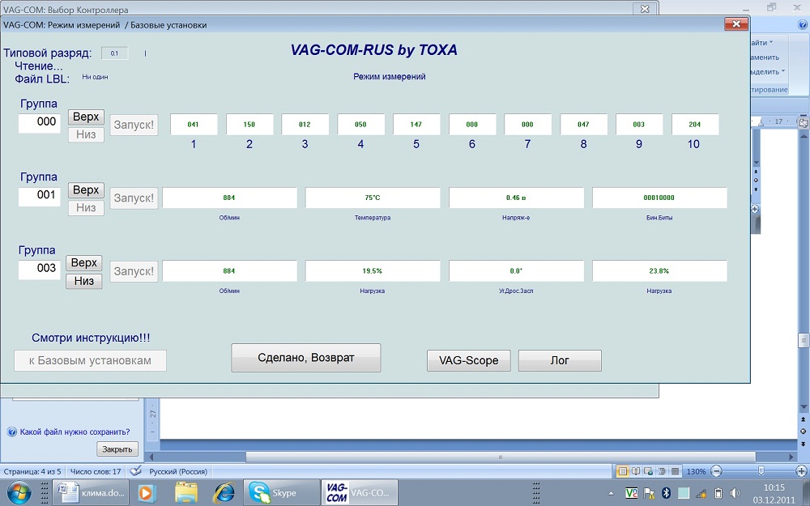This screenshot has width=810, height=506.
Task: Switch Word to Web Layout view
Action: [x=649, y=471]
